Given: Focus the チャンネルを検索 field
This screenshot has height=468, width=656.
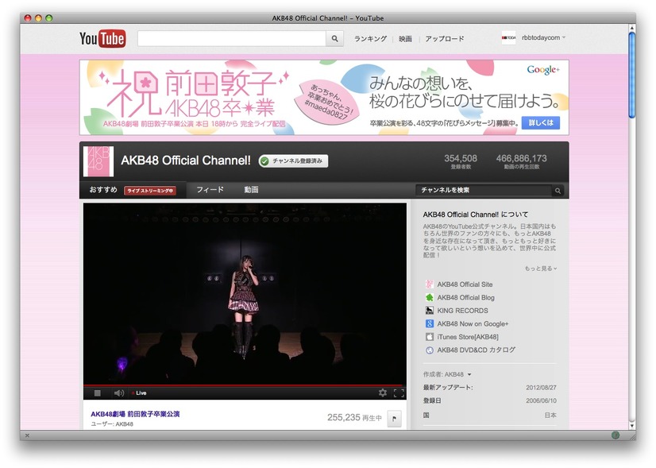Looking at the screenshot, I should [x=484, y=191].
